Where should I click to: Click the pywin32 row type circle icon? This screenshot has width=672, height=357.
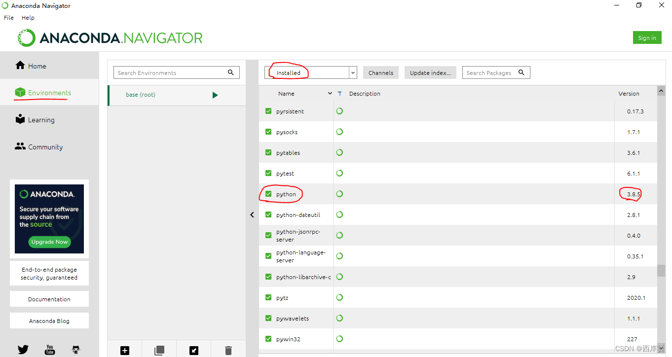(x=339, y=339)
